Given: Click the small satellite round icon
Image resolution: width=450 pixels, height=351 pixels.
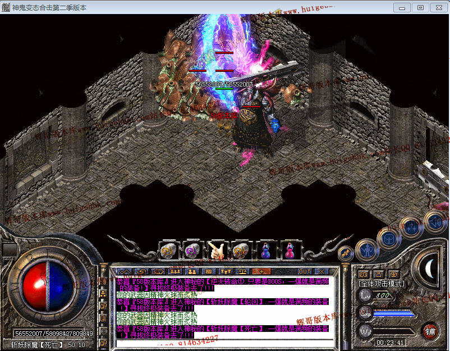Looking at the screenshot, I should point(346,253).
